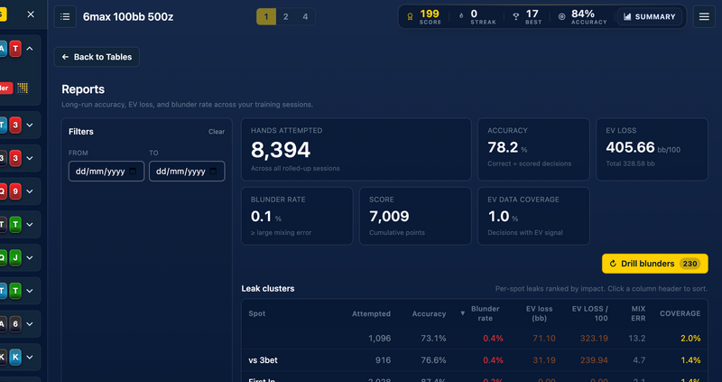722x382 pixels.
Task: Close the left sidebar with X icon
Action: tap(31, 14)
